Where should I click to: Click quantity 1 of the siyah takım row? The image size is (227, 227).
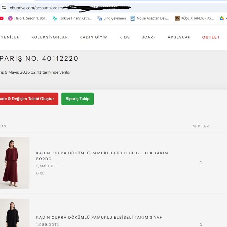(x=201, y=224)
